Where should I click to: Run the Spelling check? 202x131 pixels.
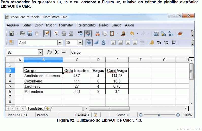tap(81, 33)
